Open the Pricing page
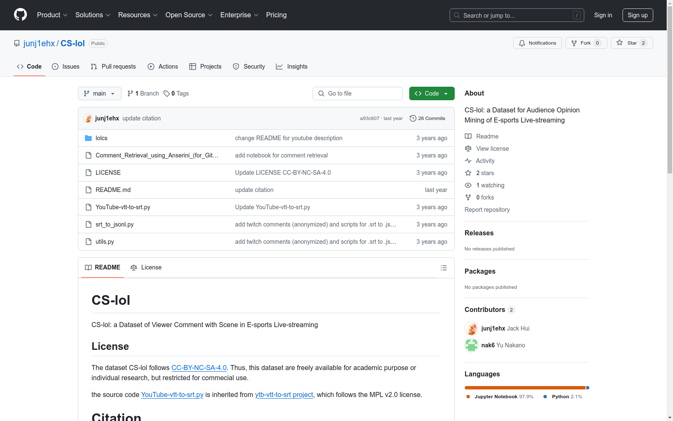Viewport: 673px width, 421px height. tap(276, 15)
